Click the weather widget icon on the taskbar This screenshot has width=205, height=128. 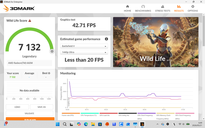click(6, 124)
